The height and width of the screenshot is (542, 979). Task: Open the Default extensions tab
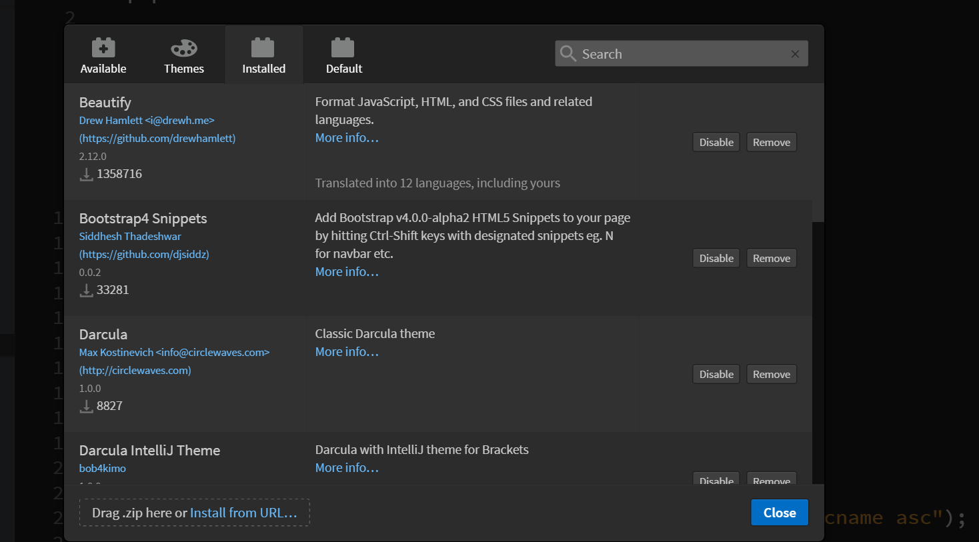343,55
